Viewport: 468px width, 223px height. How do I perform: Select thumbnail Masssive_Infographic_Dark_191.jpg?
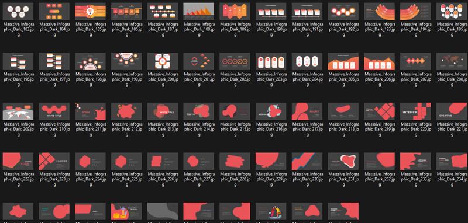(307, 12)
